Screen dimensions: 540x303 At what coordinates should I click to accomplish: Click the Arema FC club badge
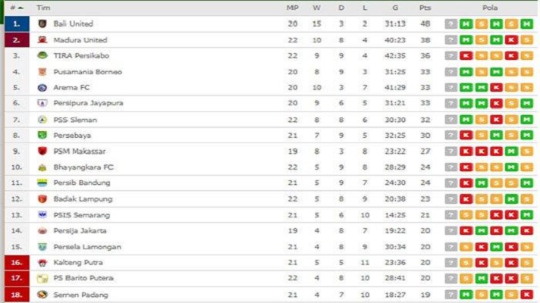pyautogui.click(x=42, y=88)
